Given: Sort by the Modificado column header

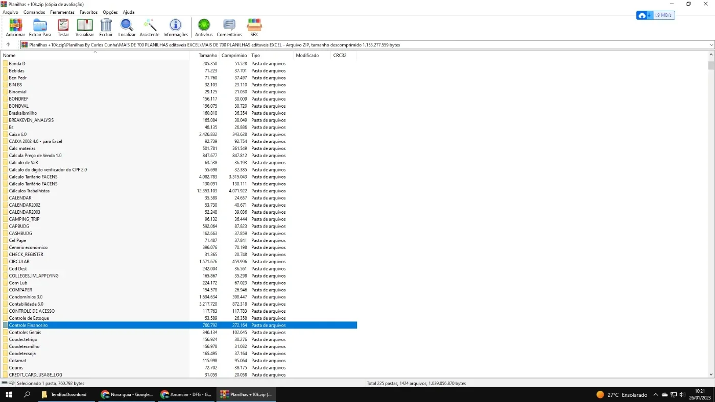Looking at the screenshot, I should 313,55.
